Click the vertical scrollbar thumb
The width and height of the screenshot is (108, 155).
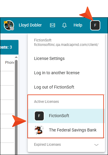[x=16, y=107]
